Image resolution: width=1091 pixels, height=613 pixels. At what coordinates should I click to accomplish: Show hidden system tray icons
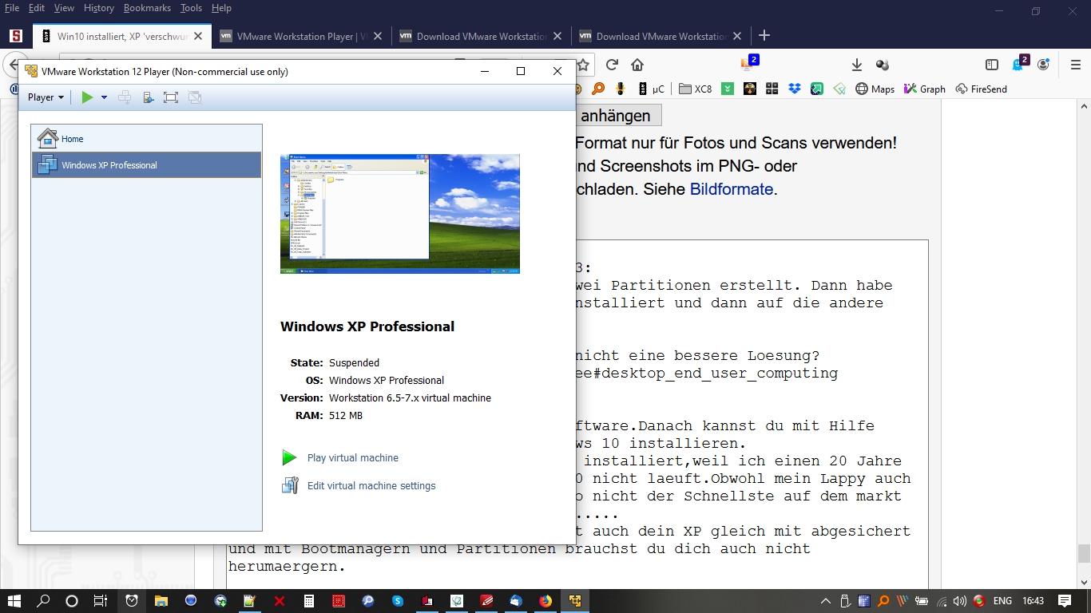click(826, 601)
